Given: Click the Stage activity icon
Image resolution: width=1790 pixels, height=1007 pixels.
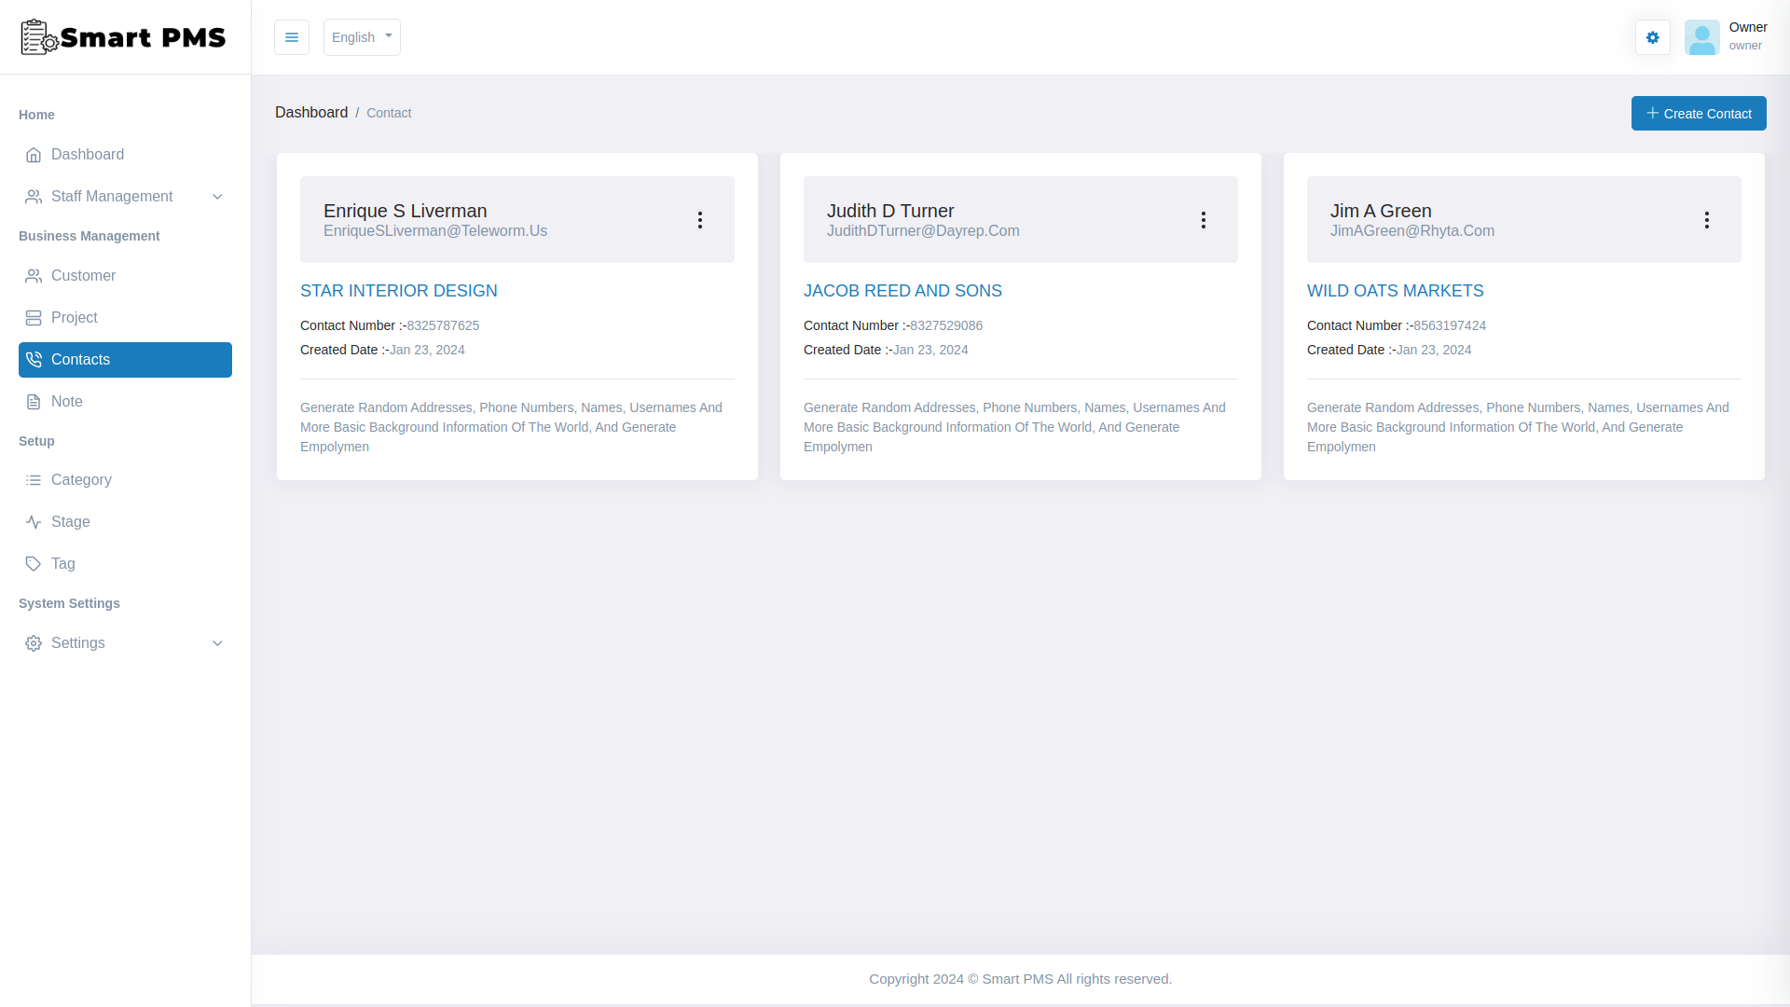Looking at the screenshot, I should (34, 521).
